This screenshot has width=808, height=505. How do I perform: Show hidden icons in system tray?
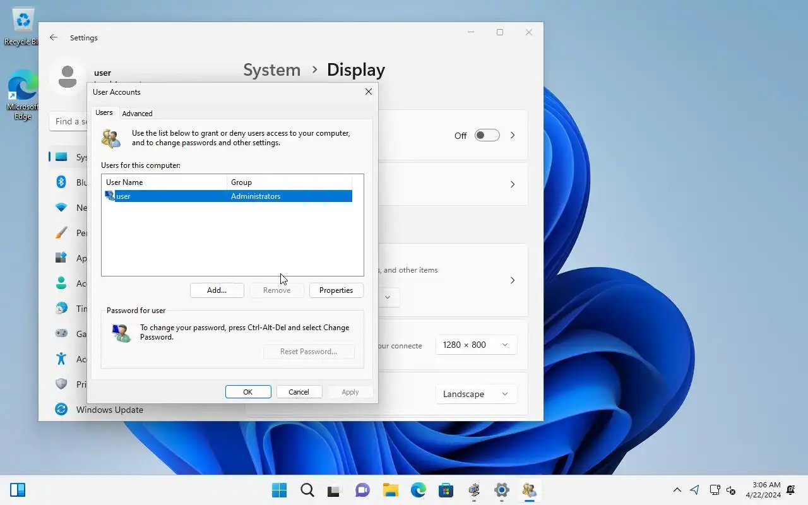click(x=677, y=490)
